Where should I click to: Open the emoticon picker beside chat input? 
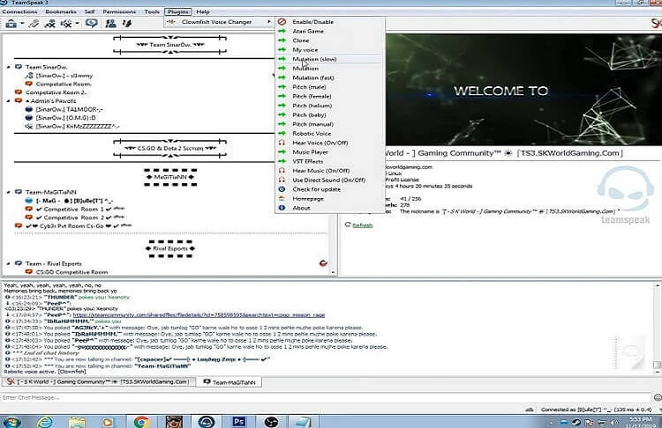[657, 397]
